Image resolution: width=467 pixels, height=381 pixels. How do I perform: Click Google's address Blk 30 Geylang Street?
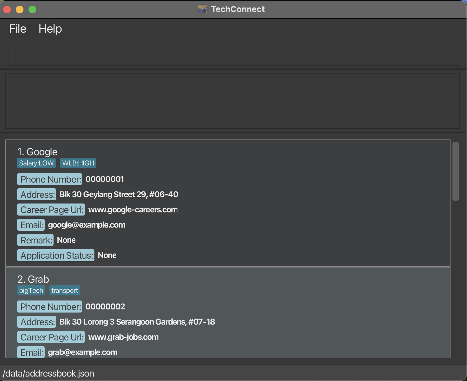[x=119, y=194]
